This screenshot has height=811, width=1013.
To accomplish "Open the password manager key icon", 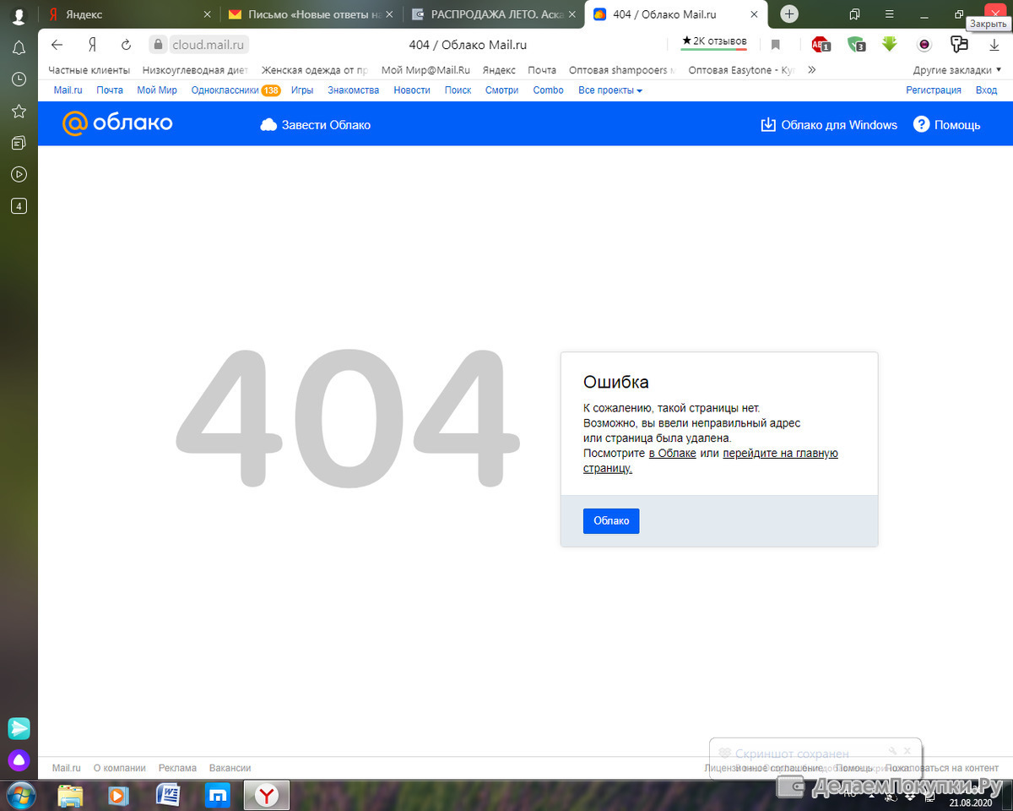I will [959, 45].
